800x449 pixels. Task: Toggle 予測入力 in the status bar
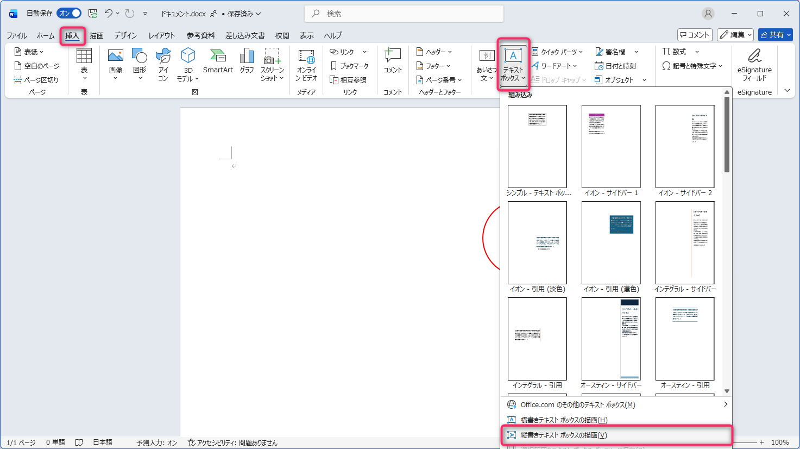156,442
